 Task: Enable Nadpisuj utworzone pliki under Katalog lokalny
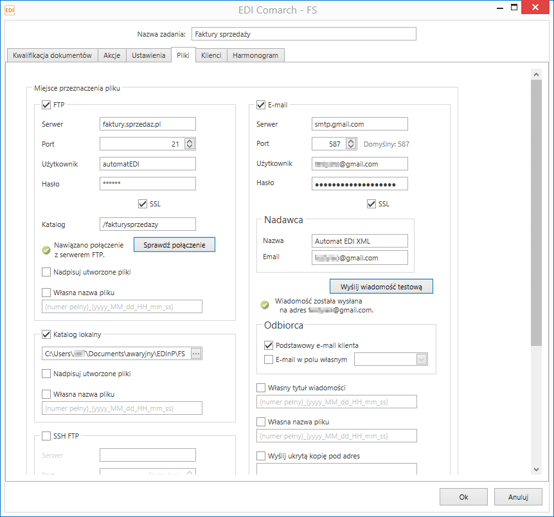click(46, 374)
